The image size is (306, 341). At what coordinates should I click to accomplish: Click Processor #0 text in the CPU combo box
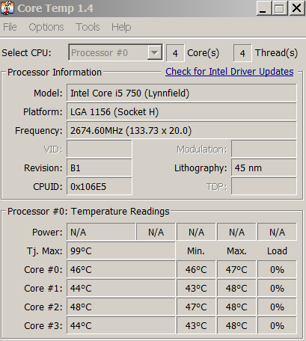pos(100,53)
